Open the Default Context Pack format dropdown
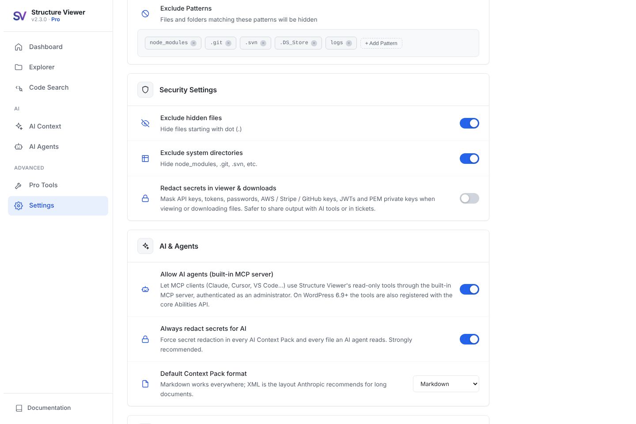 point(446,384)
